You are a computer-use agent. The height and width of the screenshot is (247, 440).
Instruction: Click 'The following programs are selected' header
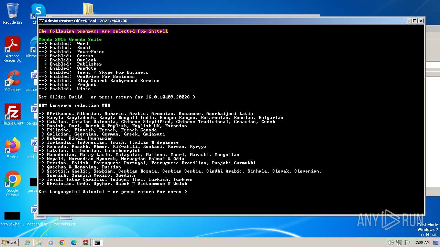[x=103, y=31]
